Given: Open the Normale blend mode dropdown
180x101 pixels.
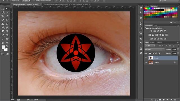Looking at the screenshot, I should (x=154, y=49).
